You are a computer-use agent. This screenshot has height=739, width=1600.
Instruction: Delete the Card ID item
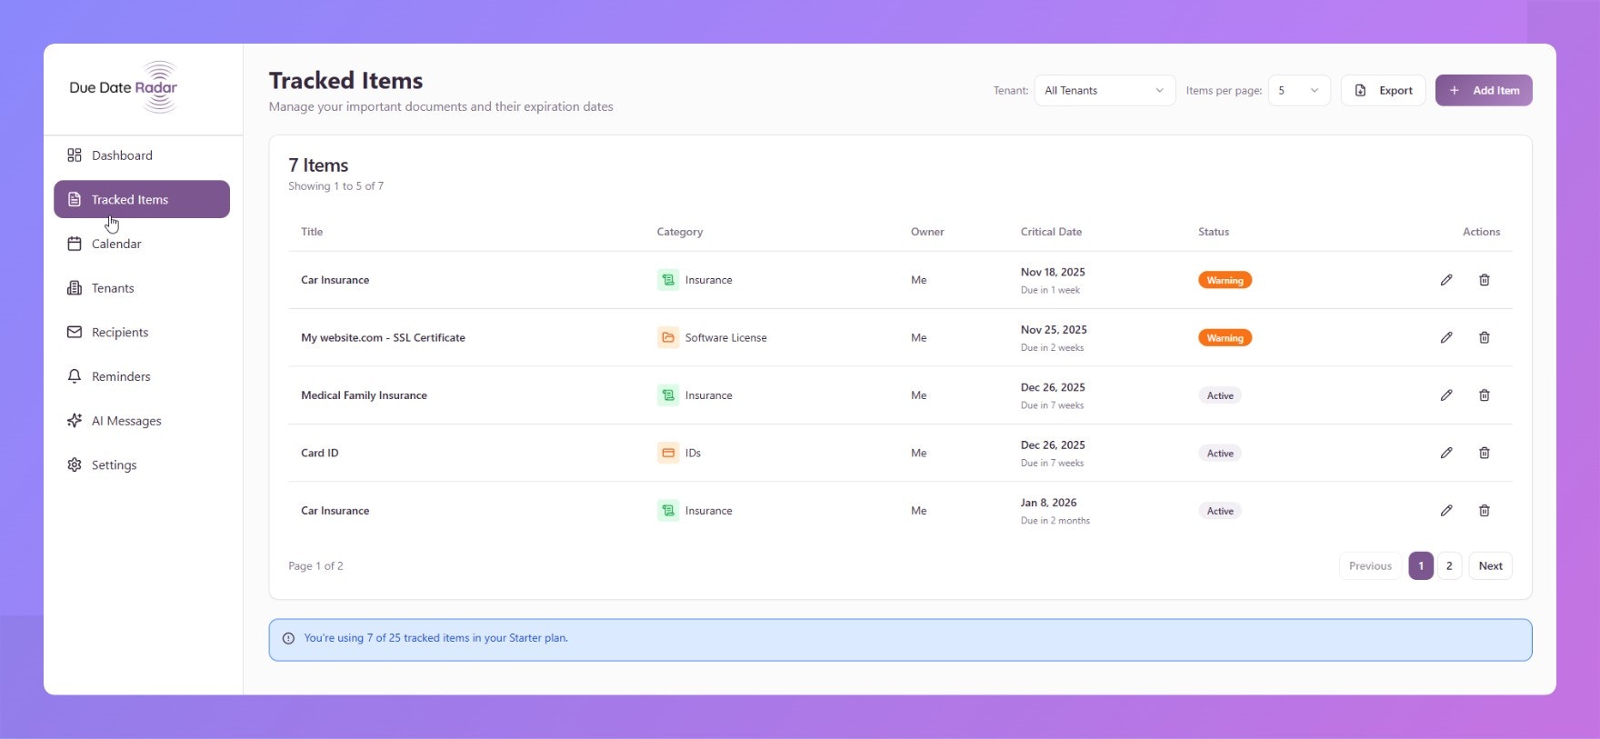1484,453
